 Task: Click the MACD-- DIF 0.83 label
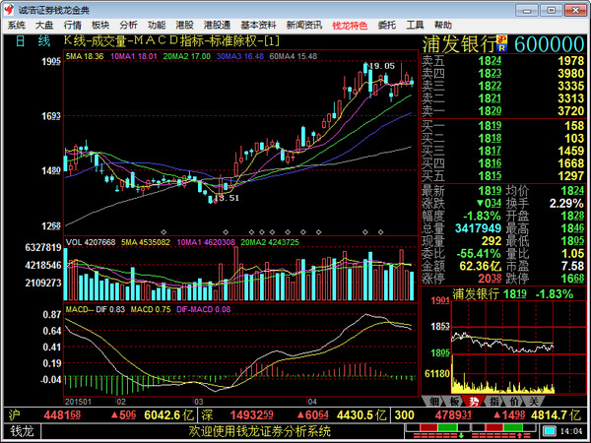coord(95,309)
